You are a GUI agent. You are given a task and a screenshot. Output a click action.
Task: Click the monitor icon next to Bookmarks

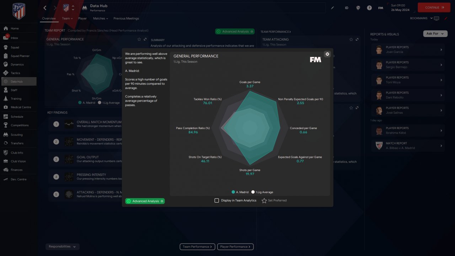click(x=437, y=18)
